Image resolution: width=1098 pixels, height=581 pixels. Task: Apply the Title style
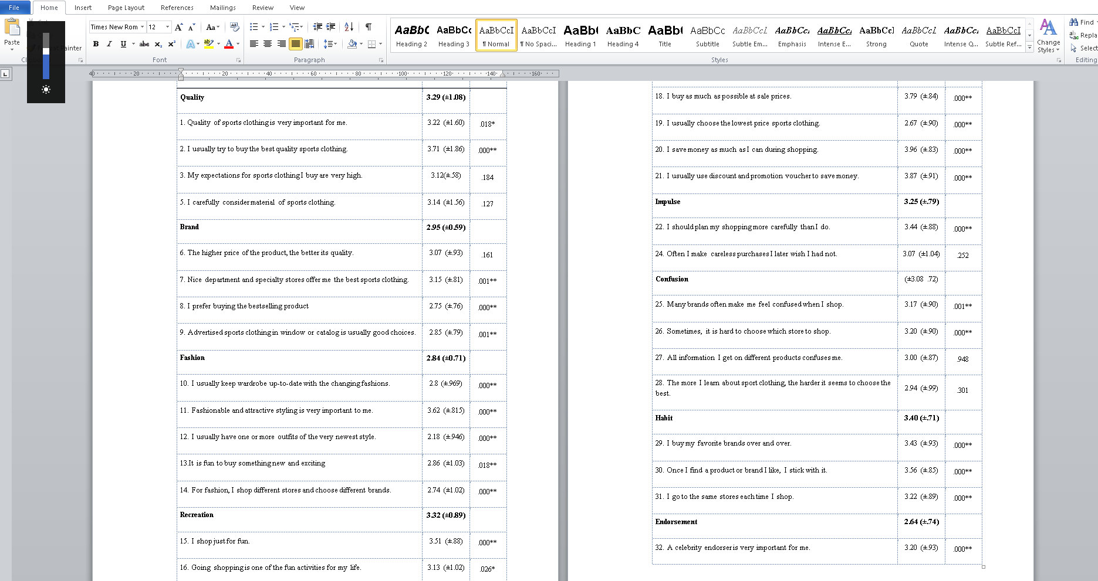[665, 35]
